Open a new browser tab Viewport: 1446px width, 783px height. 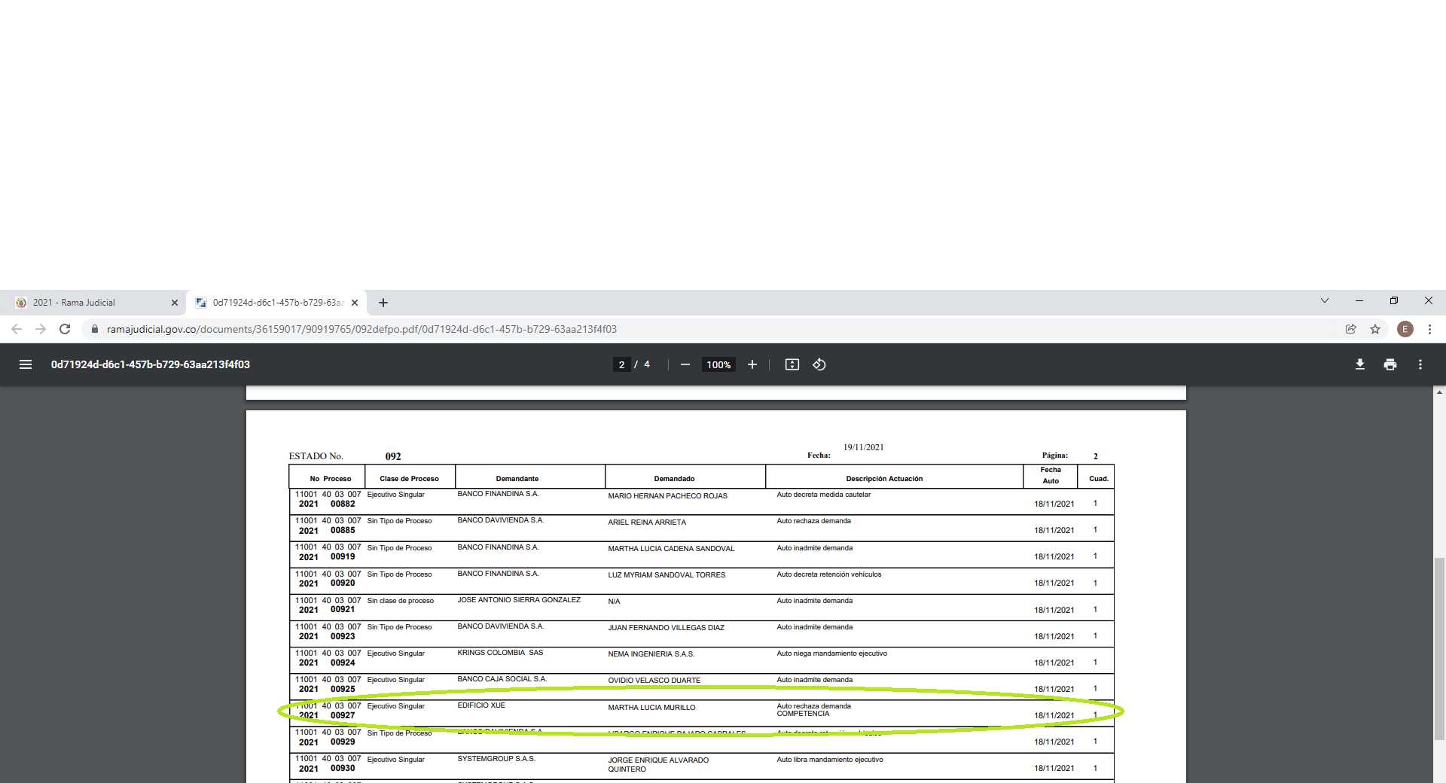tap(383, 303)
